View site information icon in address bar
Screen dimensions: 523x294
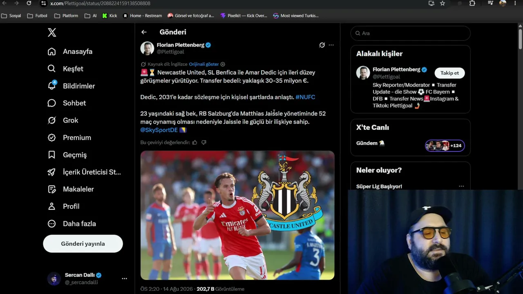(x=43, y=3)
